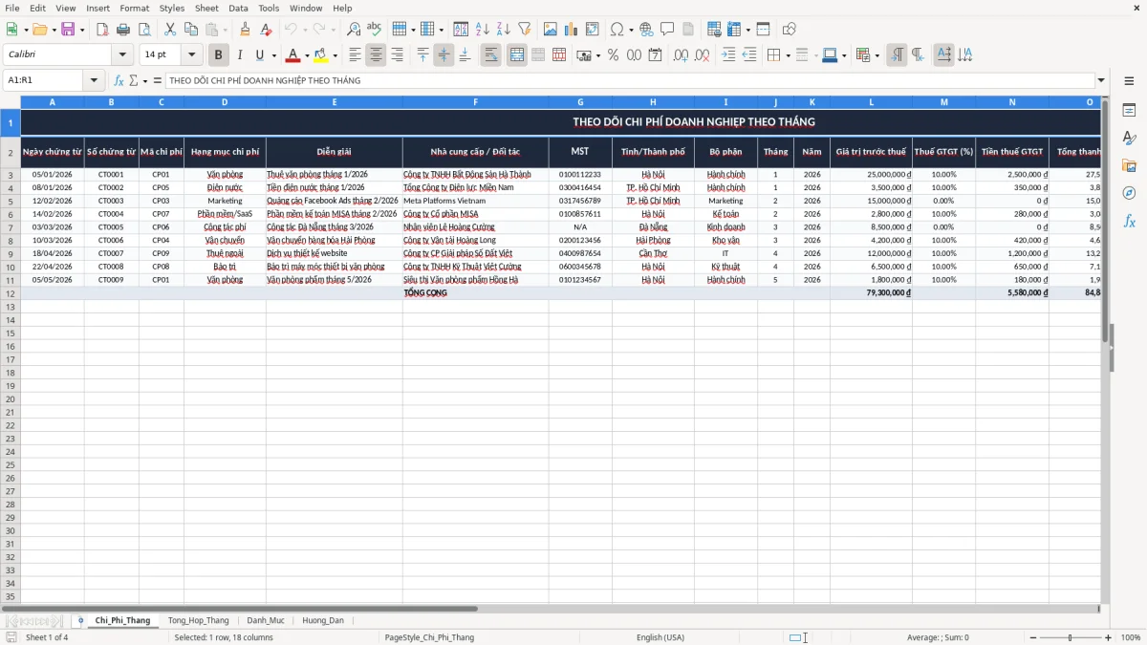Image resolution: width=1147 pixels, height=645 pixels.
Task: Click the Sort dialog icon
Action: [x=461, y=30]
